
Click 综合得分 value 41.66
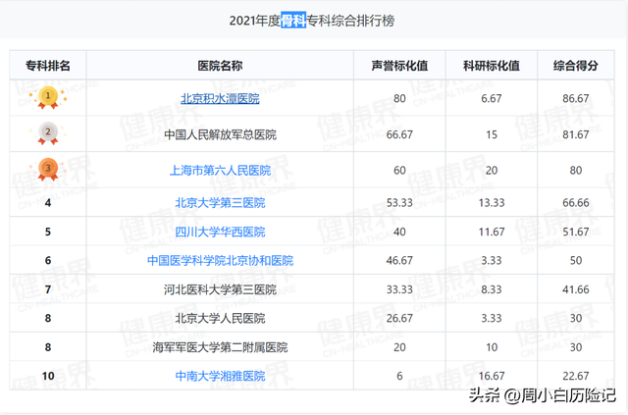pyautogui.click(x=576, y=289)
